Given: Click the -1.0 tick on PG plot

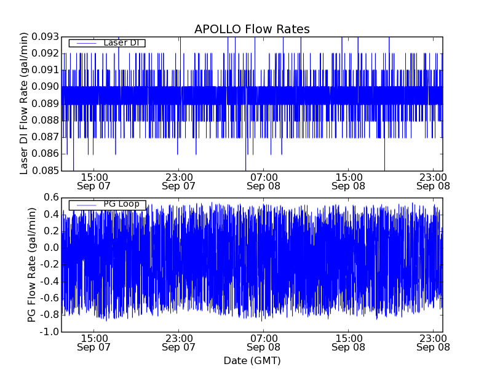Looking at the screenshot, I should click(50, 331).
